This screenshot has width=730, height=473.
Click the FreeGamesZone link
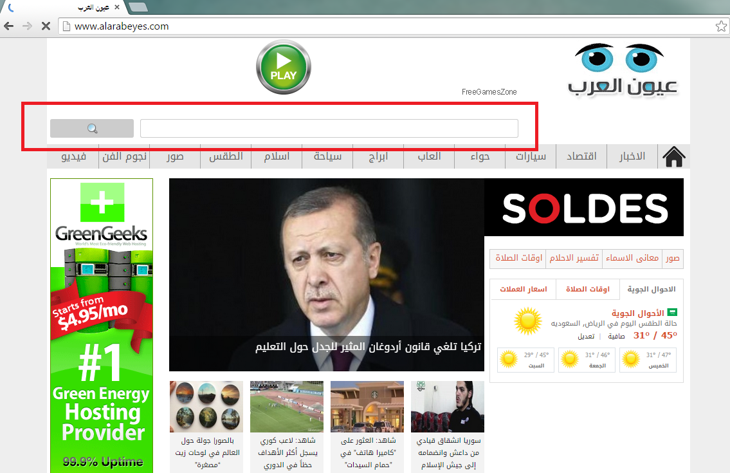[489, 92]
